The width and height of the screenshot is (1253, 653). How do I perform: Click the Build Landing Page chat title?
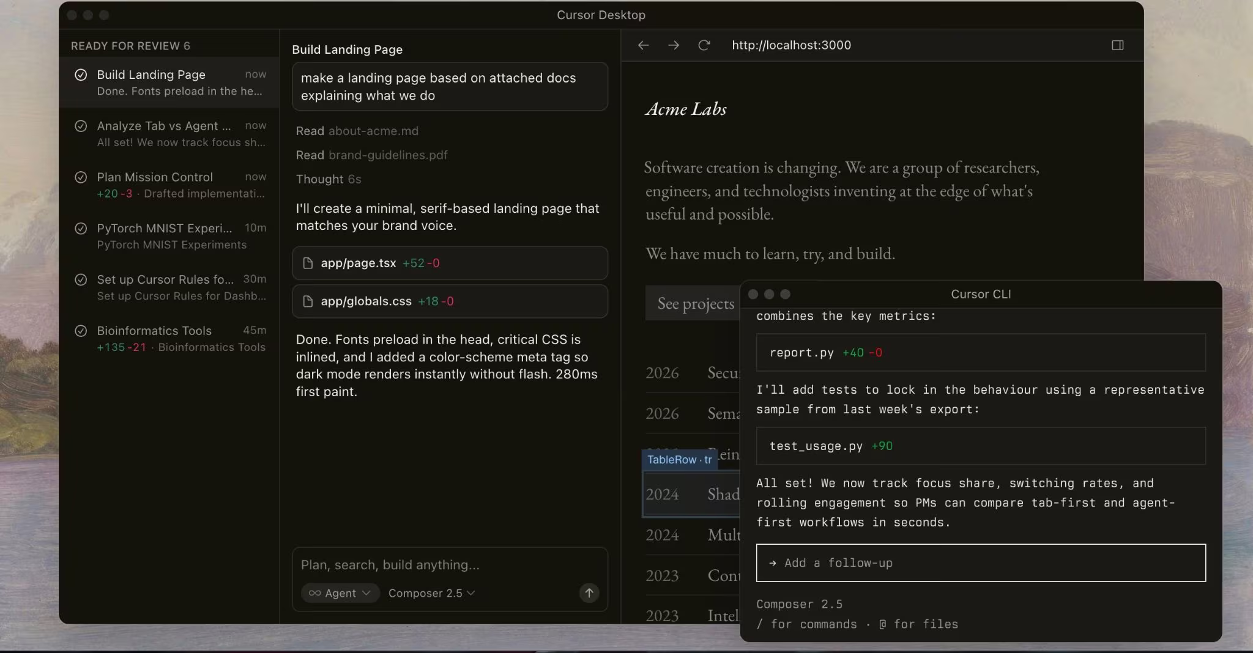[x=347, y=50]
